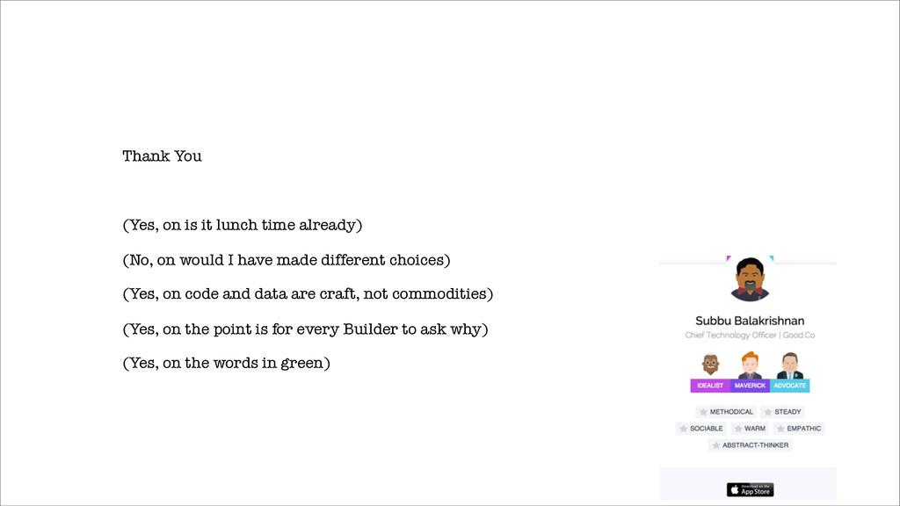Open the App Store download badge
The image size is (900, 506).
point(751,489)
